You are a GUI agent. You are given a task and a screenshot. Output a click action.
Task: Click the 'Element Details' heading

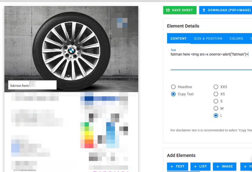[183, 26]
